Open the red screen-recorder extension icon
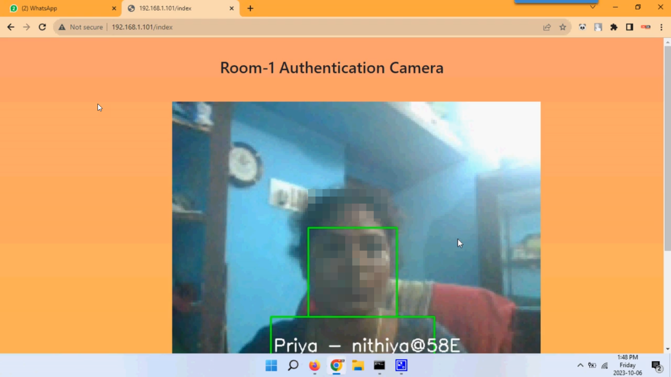 coord(645,27)
